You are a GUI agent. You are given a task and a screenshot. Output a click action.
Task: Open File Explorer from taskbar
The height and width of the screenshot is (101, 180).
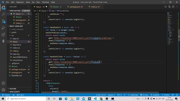pyautogui.click(x=72, y=98)
